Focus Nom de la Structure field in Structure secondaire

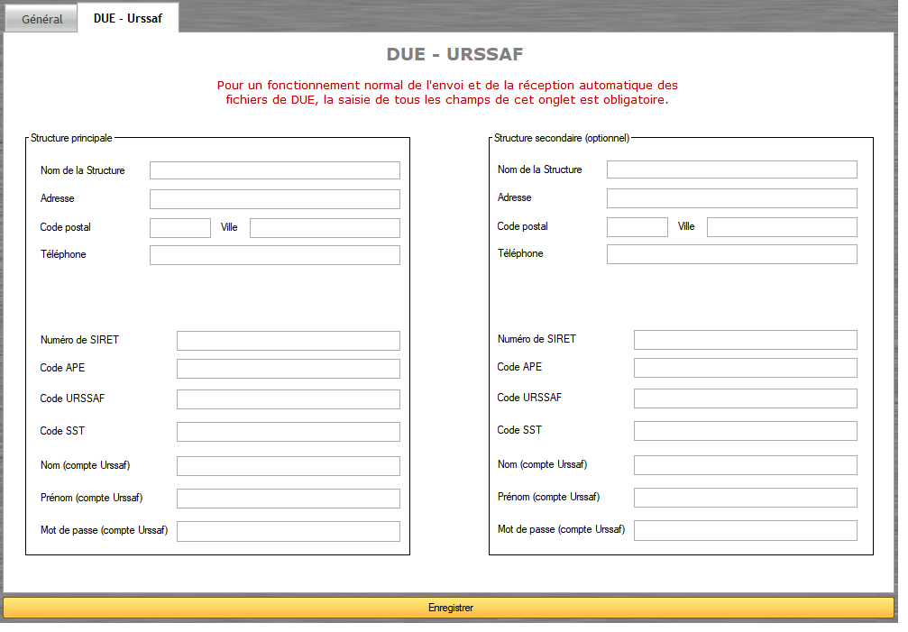pos(732,169)
